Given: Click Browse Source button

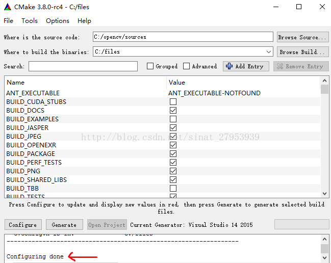Looking at the screenshot, I should pyautogui.click(x=303, y=37).
